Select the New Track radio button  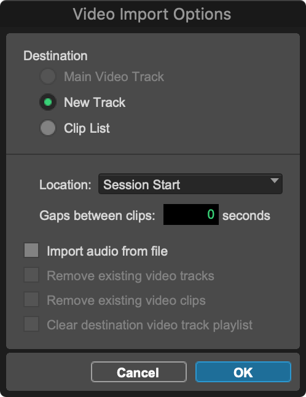(48, 102)
